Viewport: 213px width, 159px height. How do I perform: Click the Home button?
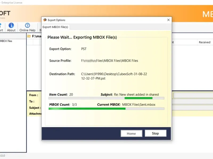[x=131, y=134]
